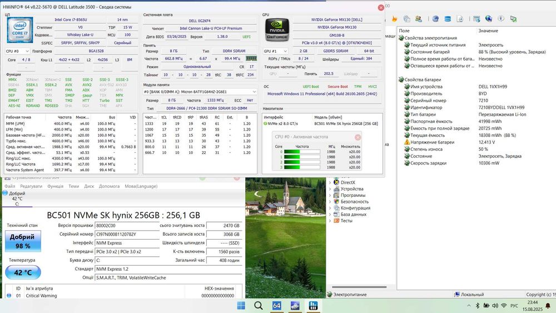Select the Степень износа row in AIDA64
The height and width of the screenshot is (313, 556).
(x=476, y=149)
